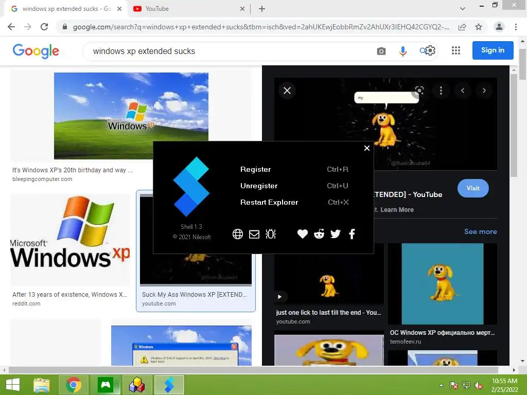527x395 pixels.
Task: Click the Visit button
Action: (x=473, y=188)
